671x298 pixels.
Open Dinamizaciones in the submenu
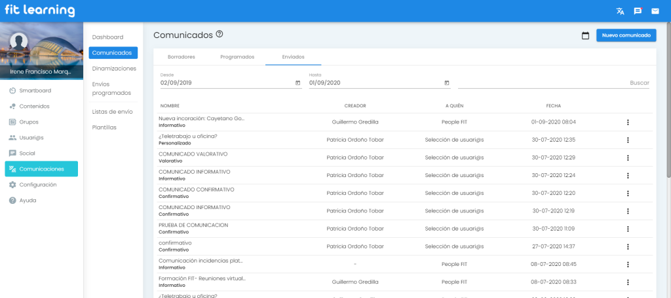(114, 68)
